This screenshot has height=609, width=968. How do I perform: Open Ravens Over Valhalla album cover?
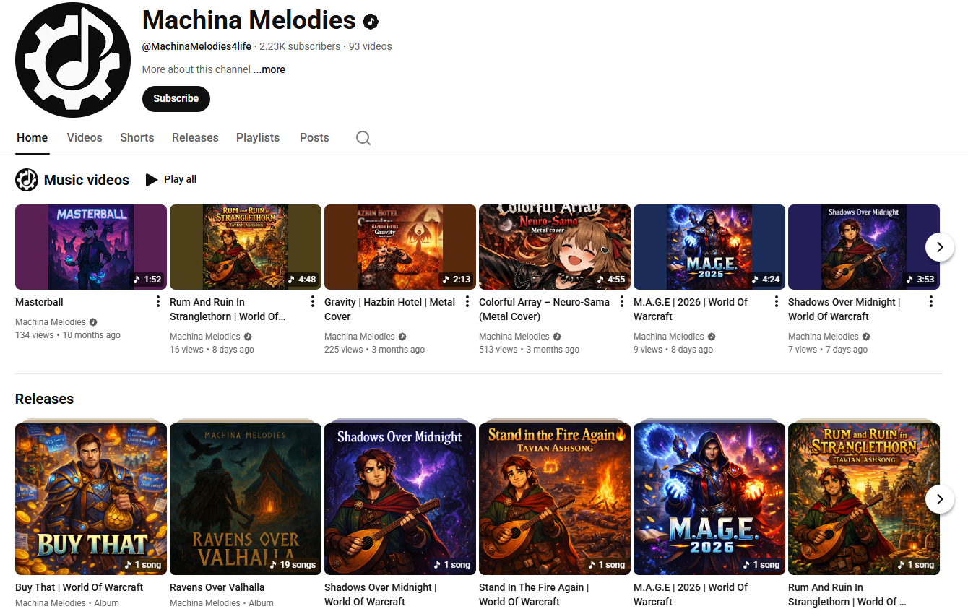coord(246,498)
